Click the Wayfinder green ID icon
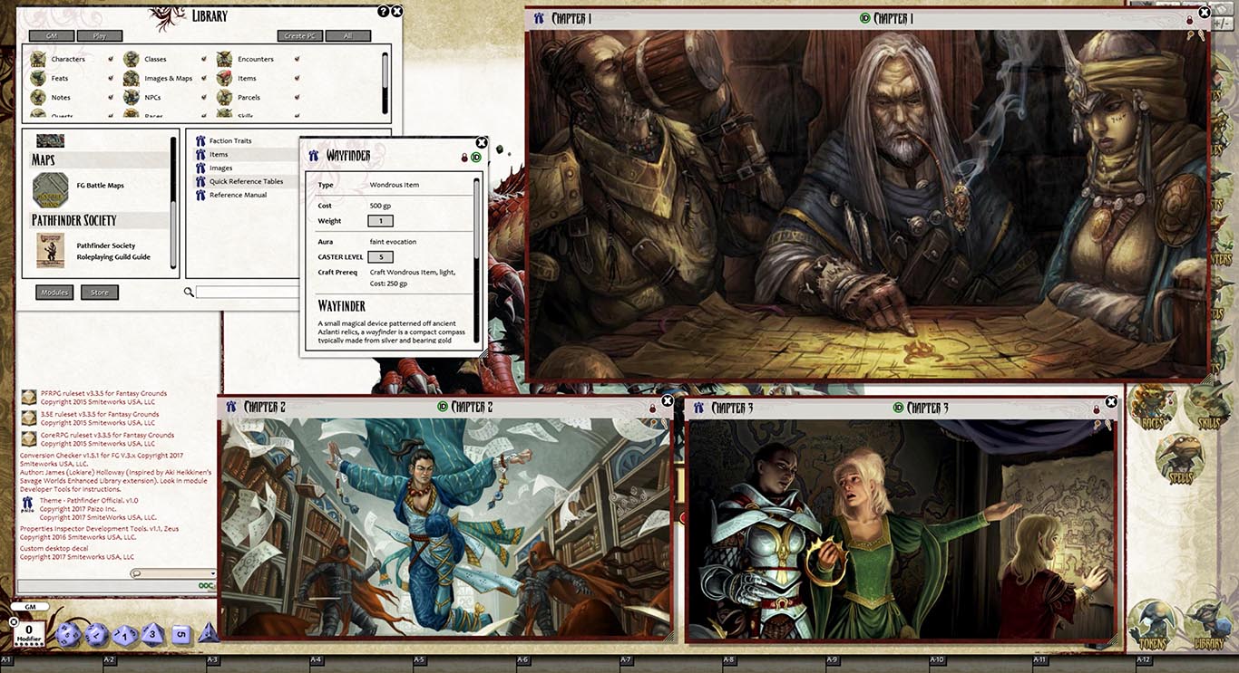 pyautogui.click(x=475, y=157)
